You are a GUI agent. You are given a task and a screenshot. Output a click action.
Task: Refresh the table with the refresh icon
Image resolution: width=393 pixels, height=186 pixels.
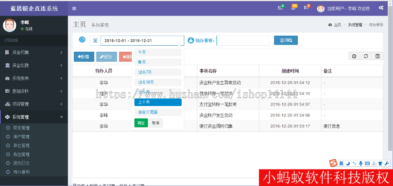click(x=365, y=56)
